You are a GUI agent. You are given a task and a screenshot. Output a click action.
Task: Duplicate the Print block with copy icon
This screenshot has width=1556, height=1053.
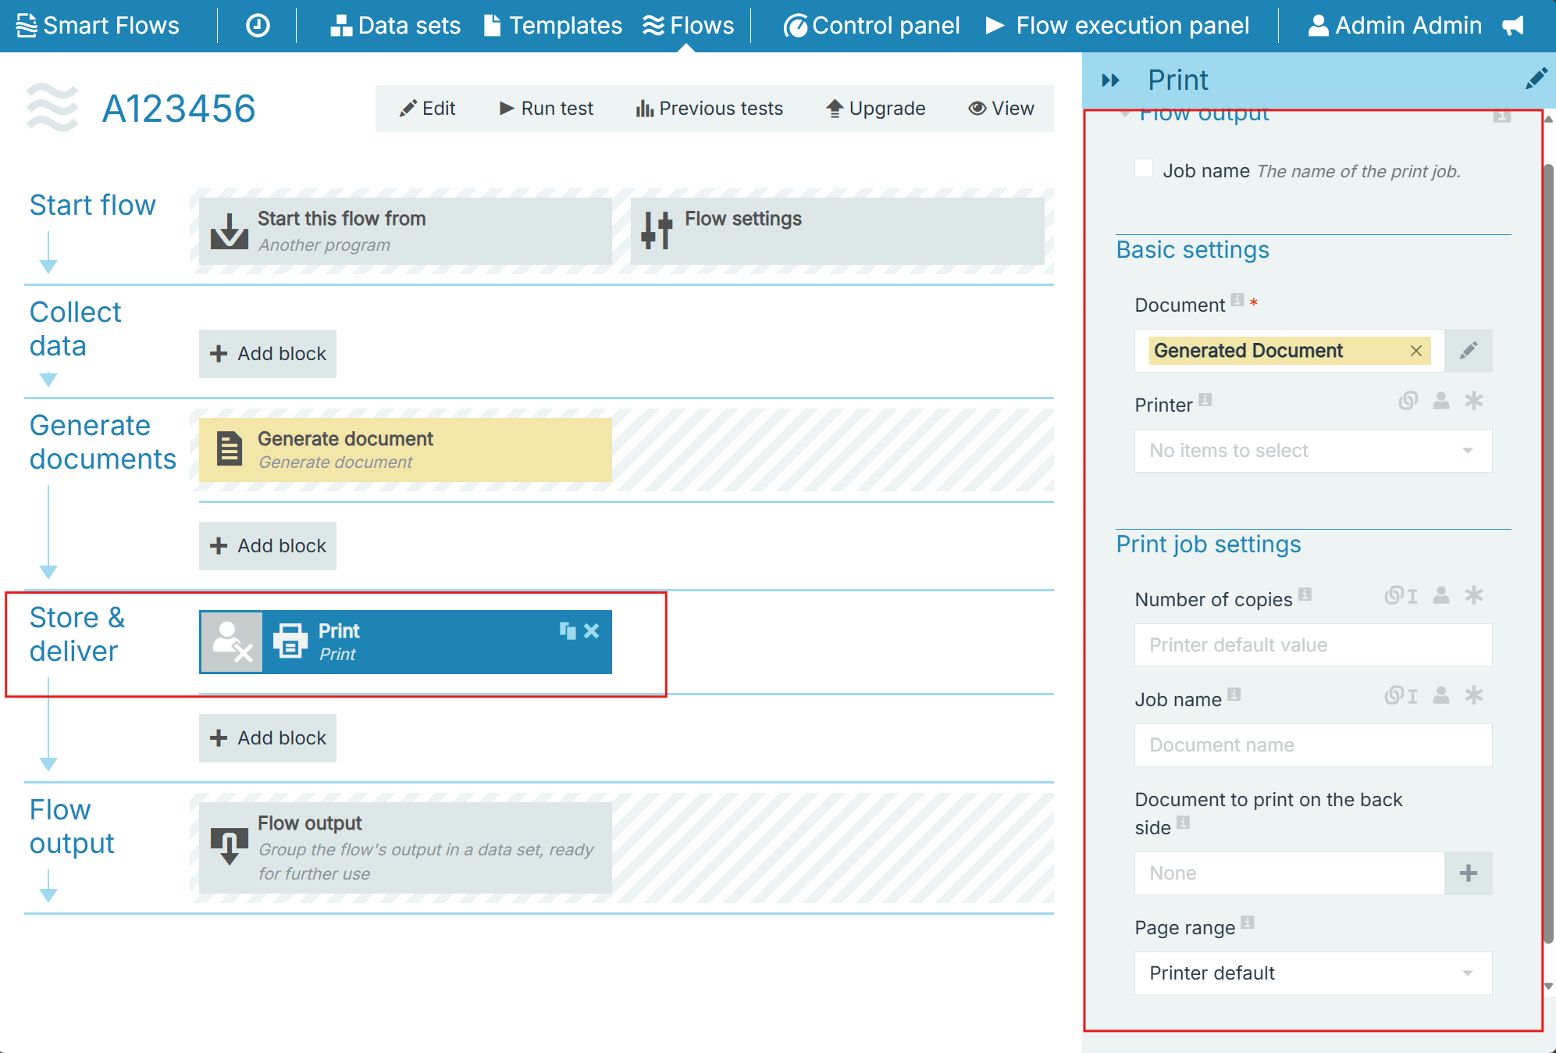tap(568, 630)
